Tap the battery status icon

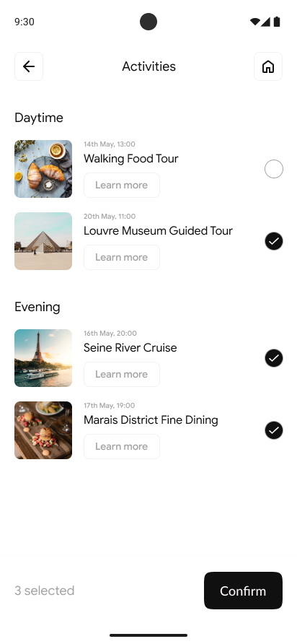tap(277, 22)
